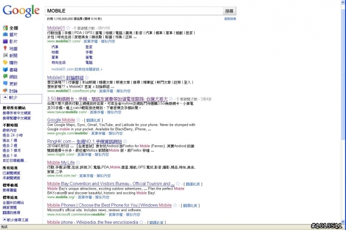Open Mobile Bay Convention and Visitors Bureau result
The width and height of the screenshot is (346, 230).
(111, 184)
